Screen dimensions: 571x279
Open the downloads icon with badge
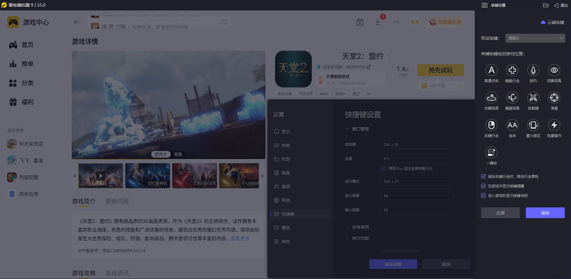pos(378,22)
